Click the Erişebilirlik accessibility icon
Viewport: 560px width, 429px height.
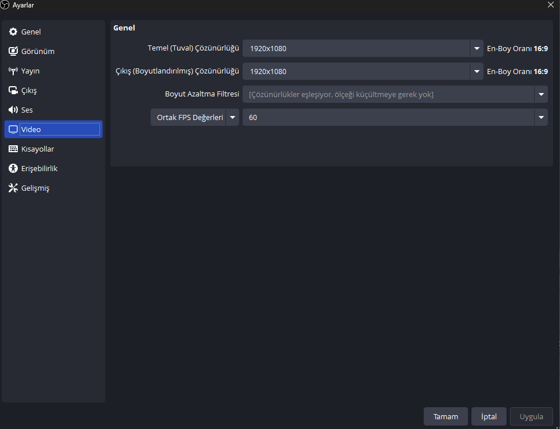tap(13, 168)
